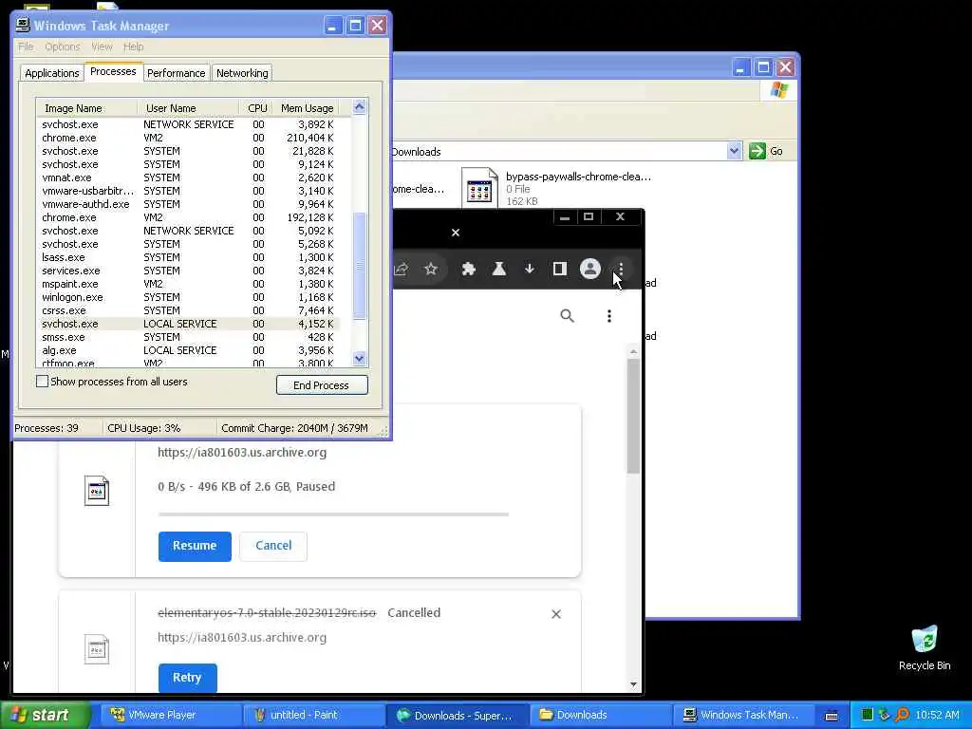Click the End Process button

tap(322, 385)
